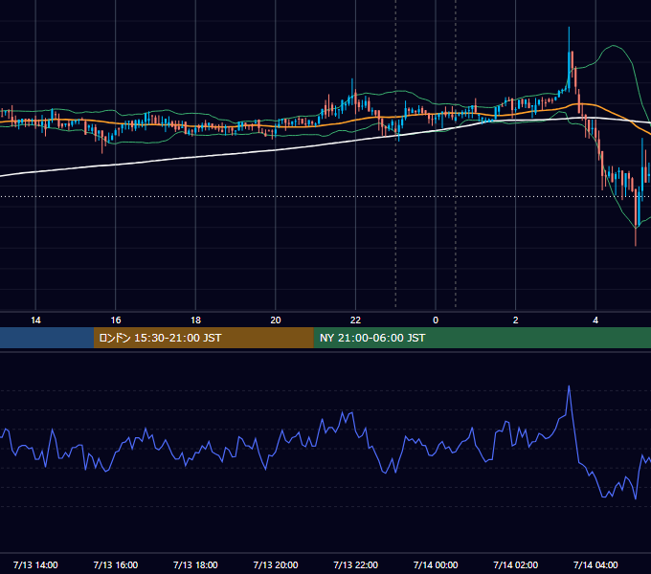Image resolution: width=651 pixels, height=574 pixels.
Task: Click hour label 14 on price chart axis
Action: (35, 320)
